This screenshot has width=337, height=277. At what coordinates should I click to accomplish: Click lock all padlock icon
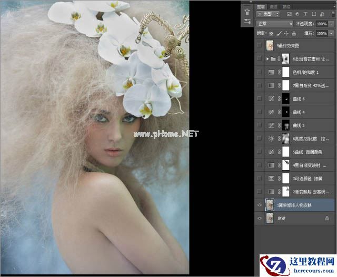294,34
